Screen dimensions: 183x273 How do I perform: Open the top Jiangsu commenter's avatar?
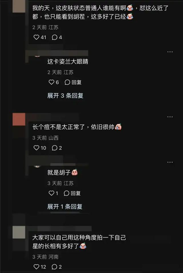[x=19, y=6]
